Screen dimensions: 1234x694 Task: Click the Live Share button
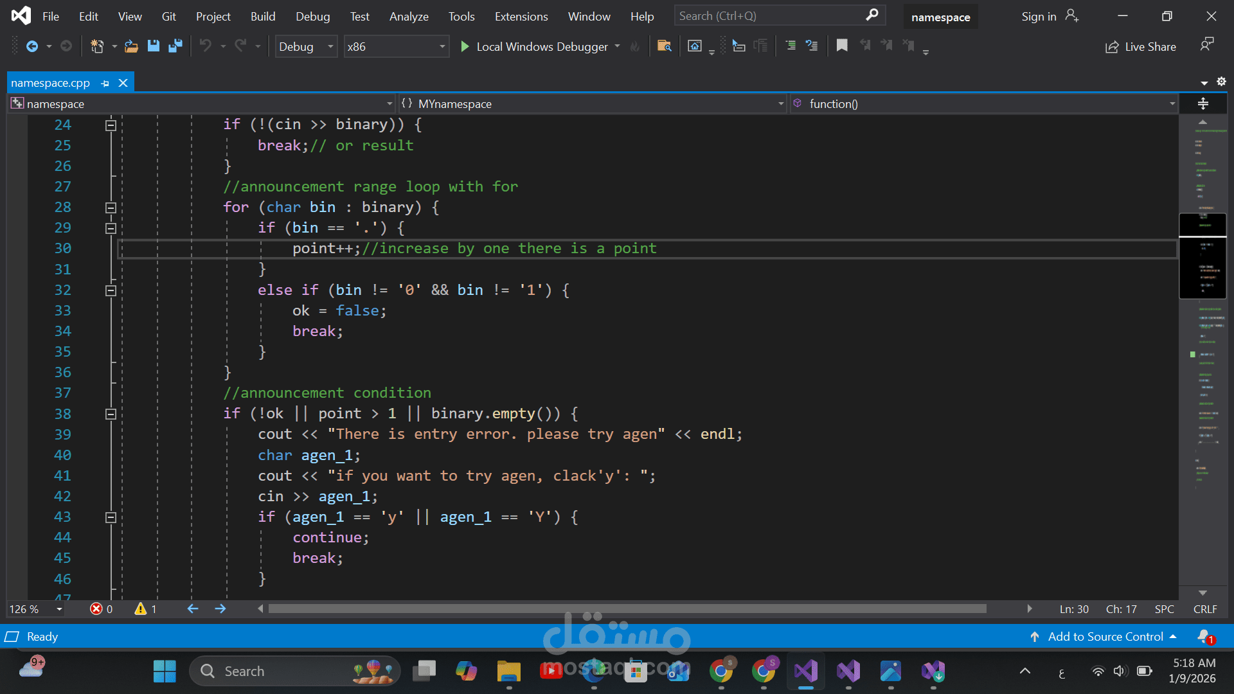click(1141, 46)
